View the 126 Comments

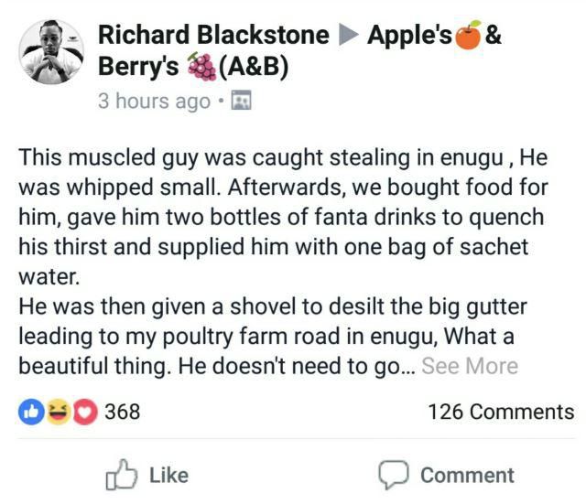(x=501, y=412)
